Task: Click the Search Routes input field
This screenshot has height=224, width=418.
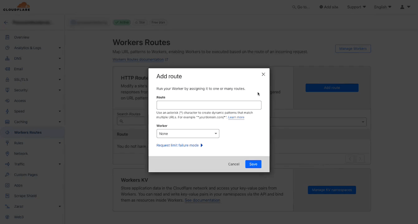Action: 132,121
